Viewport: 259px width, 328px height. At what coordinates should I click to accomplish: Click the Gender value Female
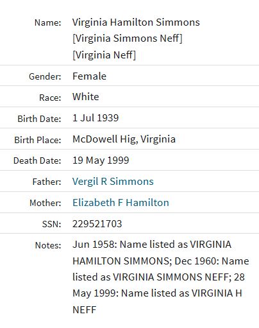pyautogui.click(x=89, y=76)
